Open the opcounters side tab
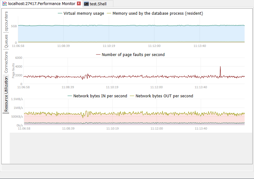Screen dimensions: 254x179 [x=6, y=22]
